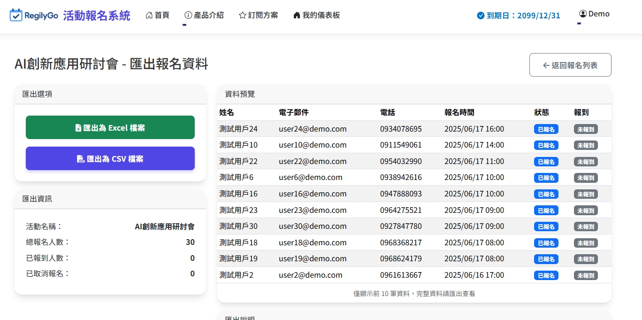Click the 匯出為 Excel 檔案 button
This screenshot has height=320, width=642.
110,127
